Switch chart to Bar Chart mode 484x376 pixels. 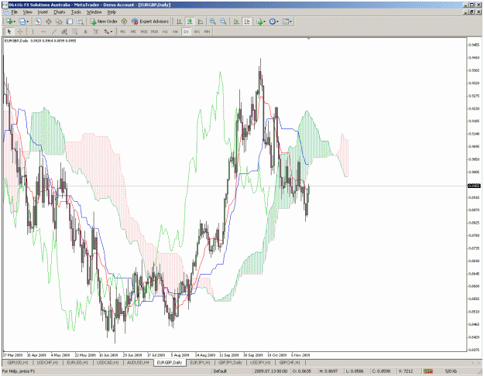pyautogui.click(x=179, y=22)
